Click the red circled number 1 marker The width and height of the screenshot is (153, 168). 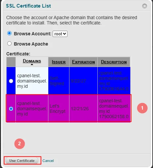(x=142, y=108)
